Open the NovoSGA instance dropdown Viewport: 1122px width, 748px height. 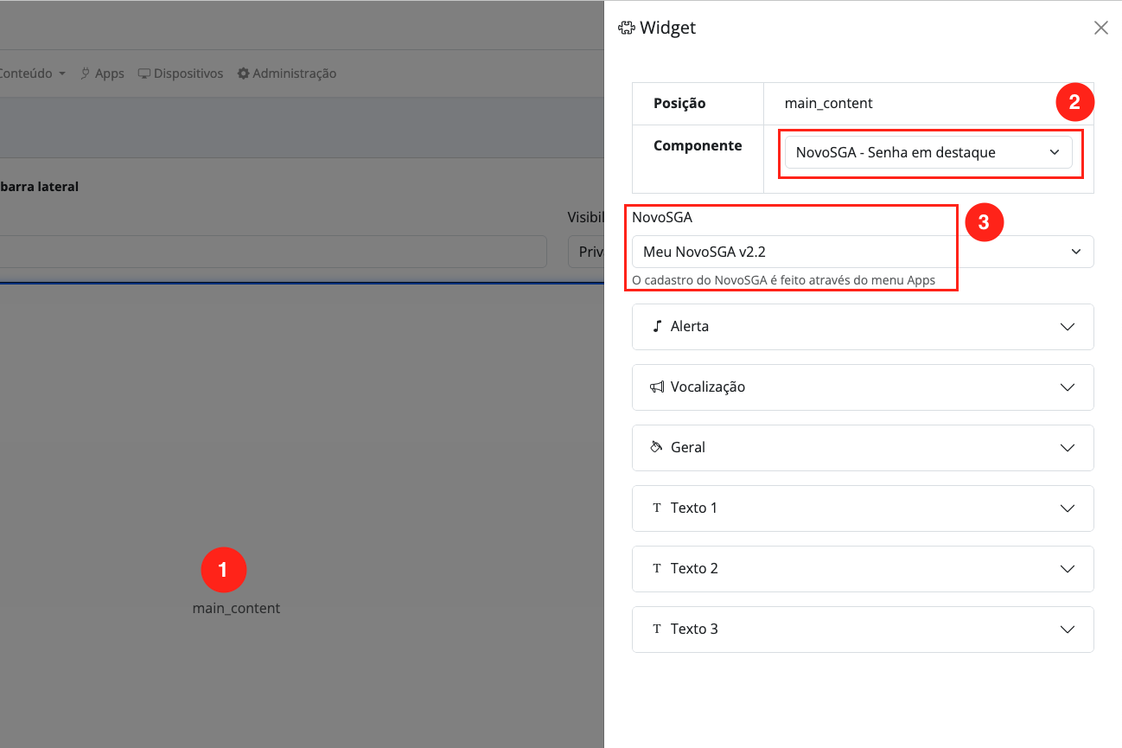coord(862,252)
